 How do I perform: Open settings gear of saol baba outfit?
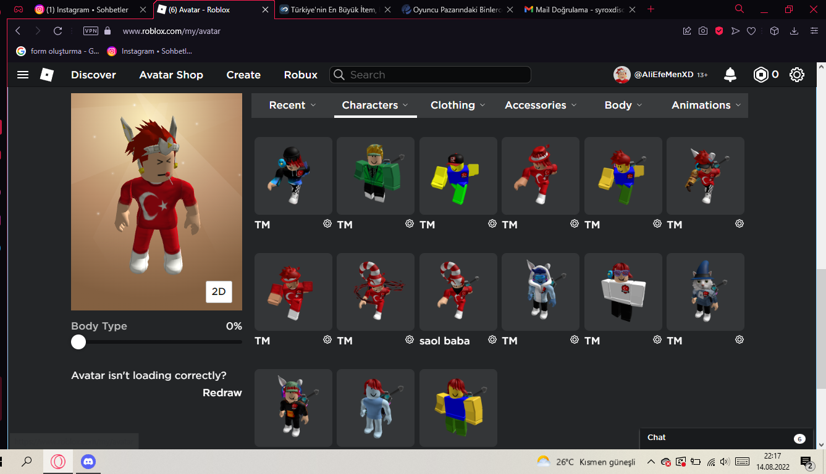(x=492, y=340)
